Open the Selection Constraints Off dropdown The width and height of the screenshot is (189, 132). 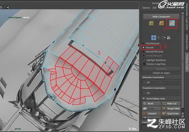tap(151, 83)
